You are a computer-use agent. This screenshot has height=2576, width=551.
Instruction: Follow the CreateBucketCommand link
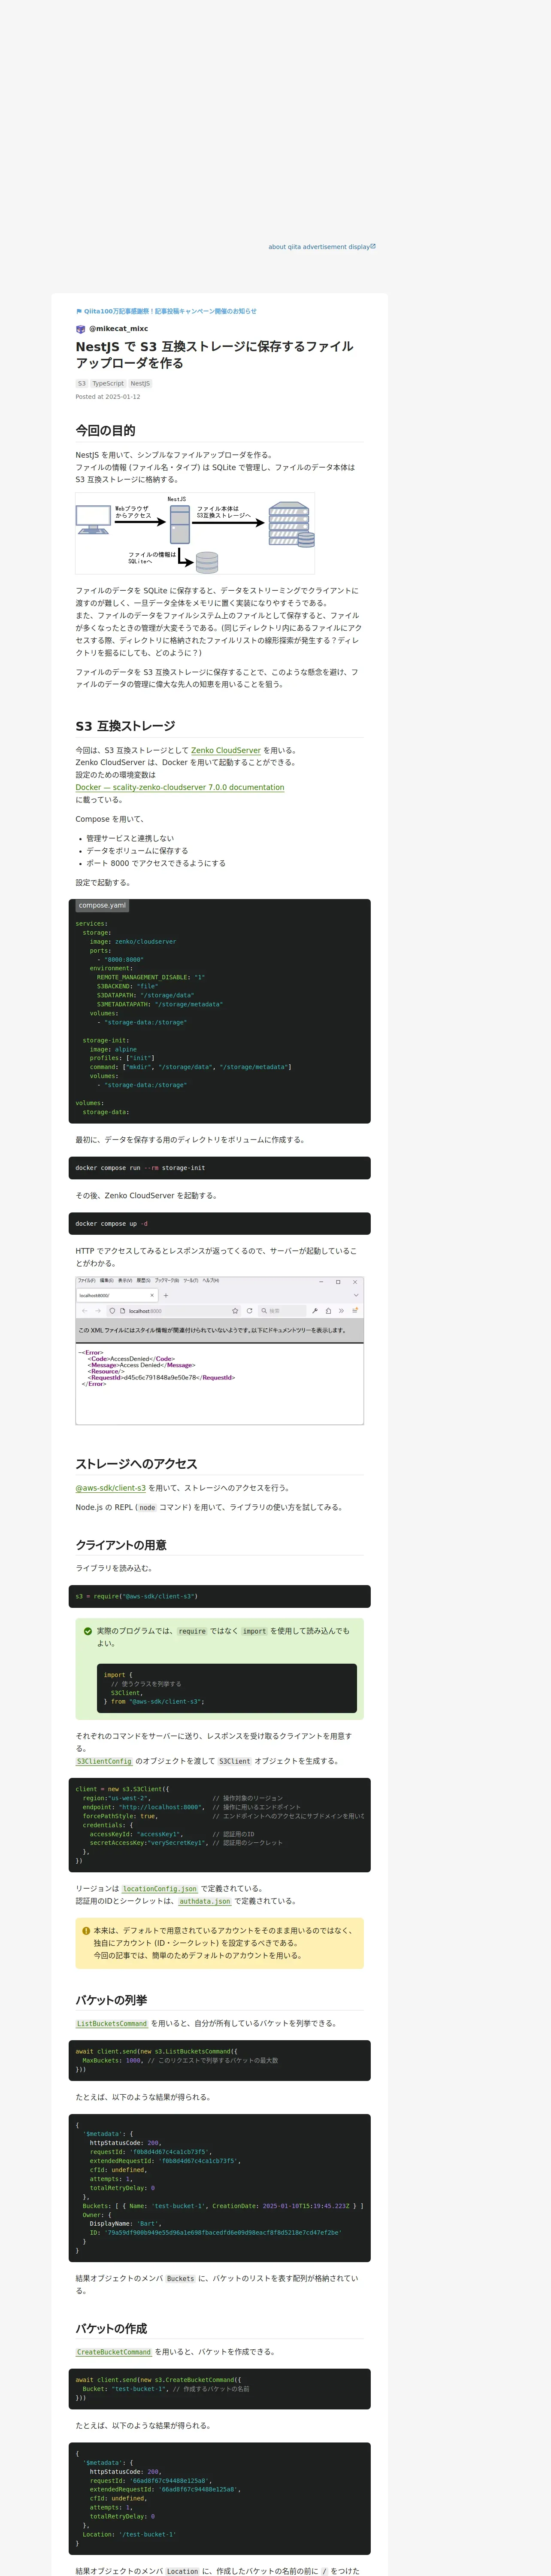point(114,2352)
